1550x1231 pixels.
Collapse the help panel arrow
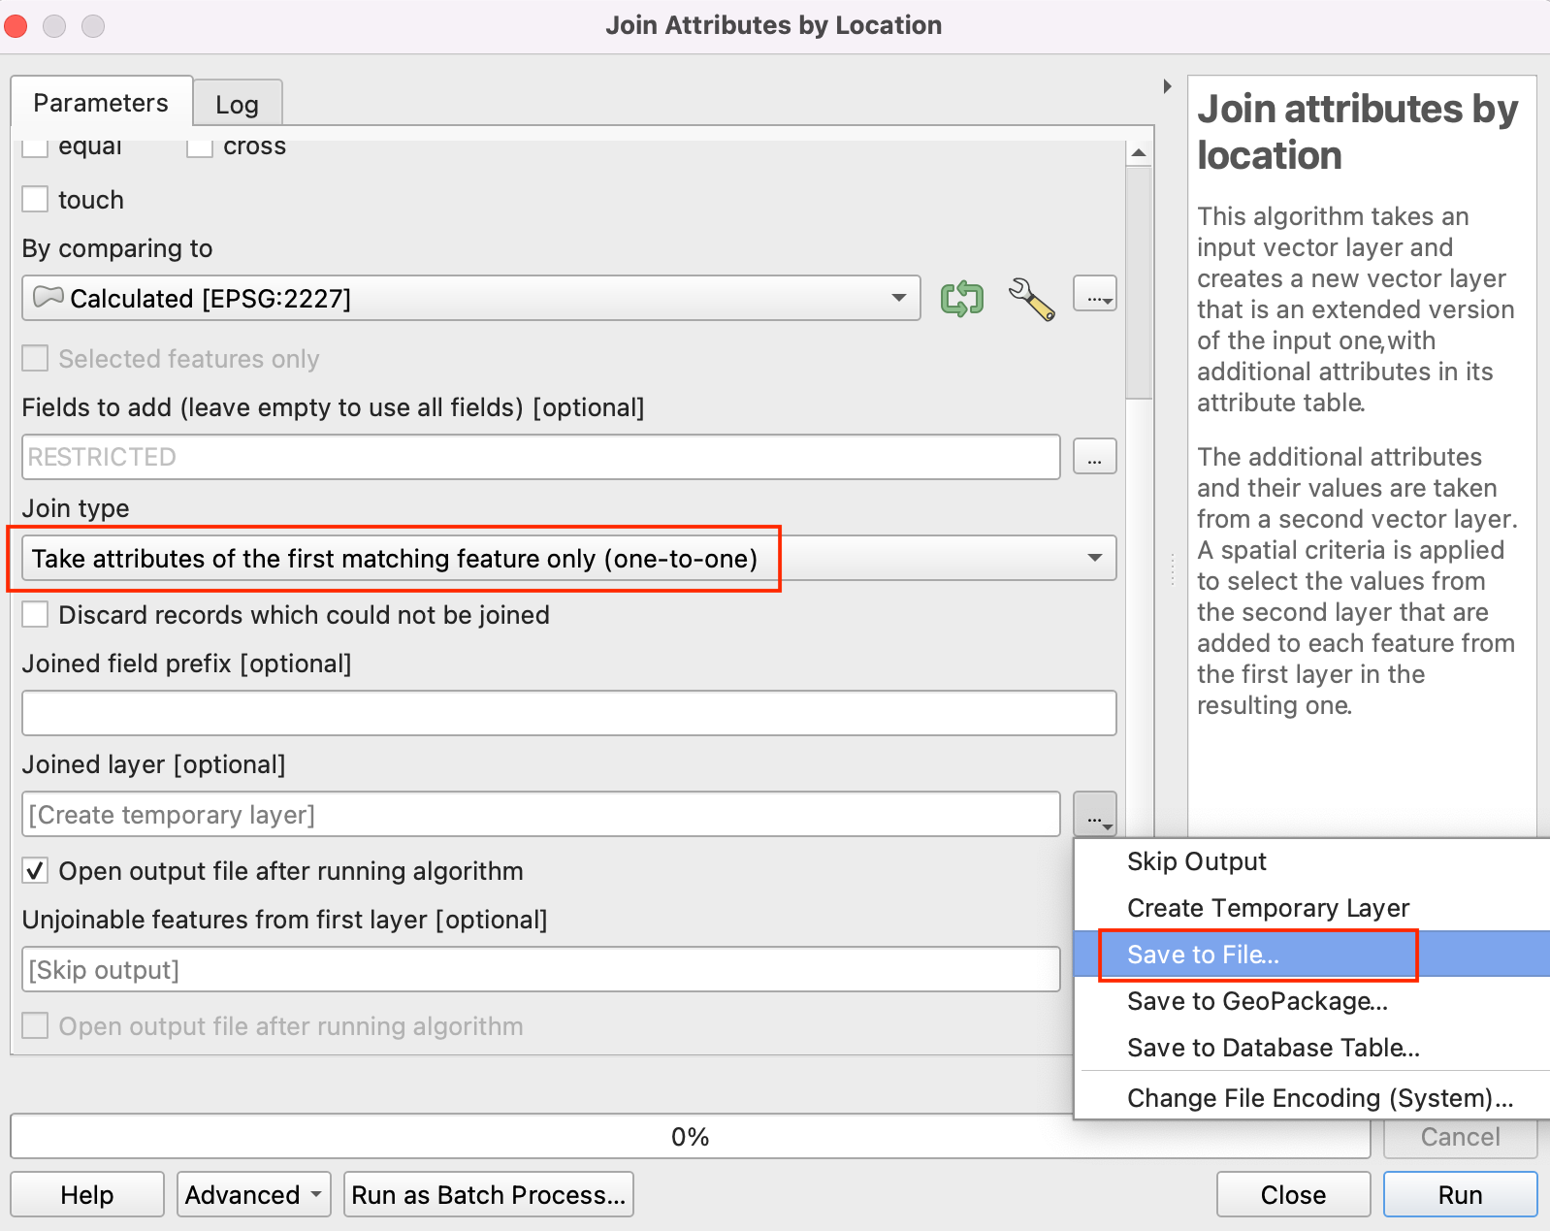(x=1167, y=86)
